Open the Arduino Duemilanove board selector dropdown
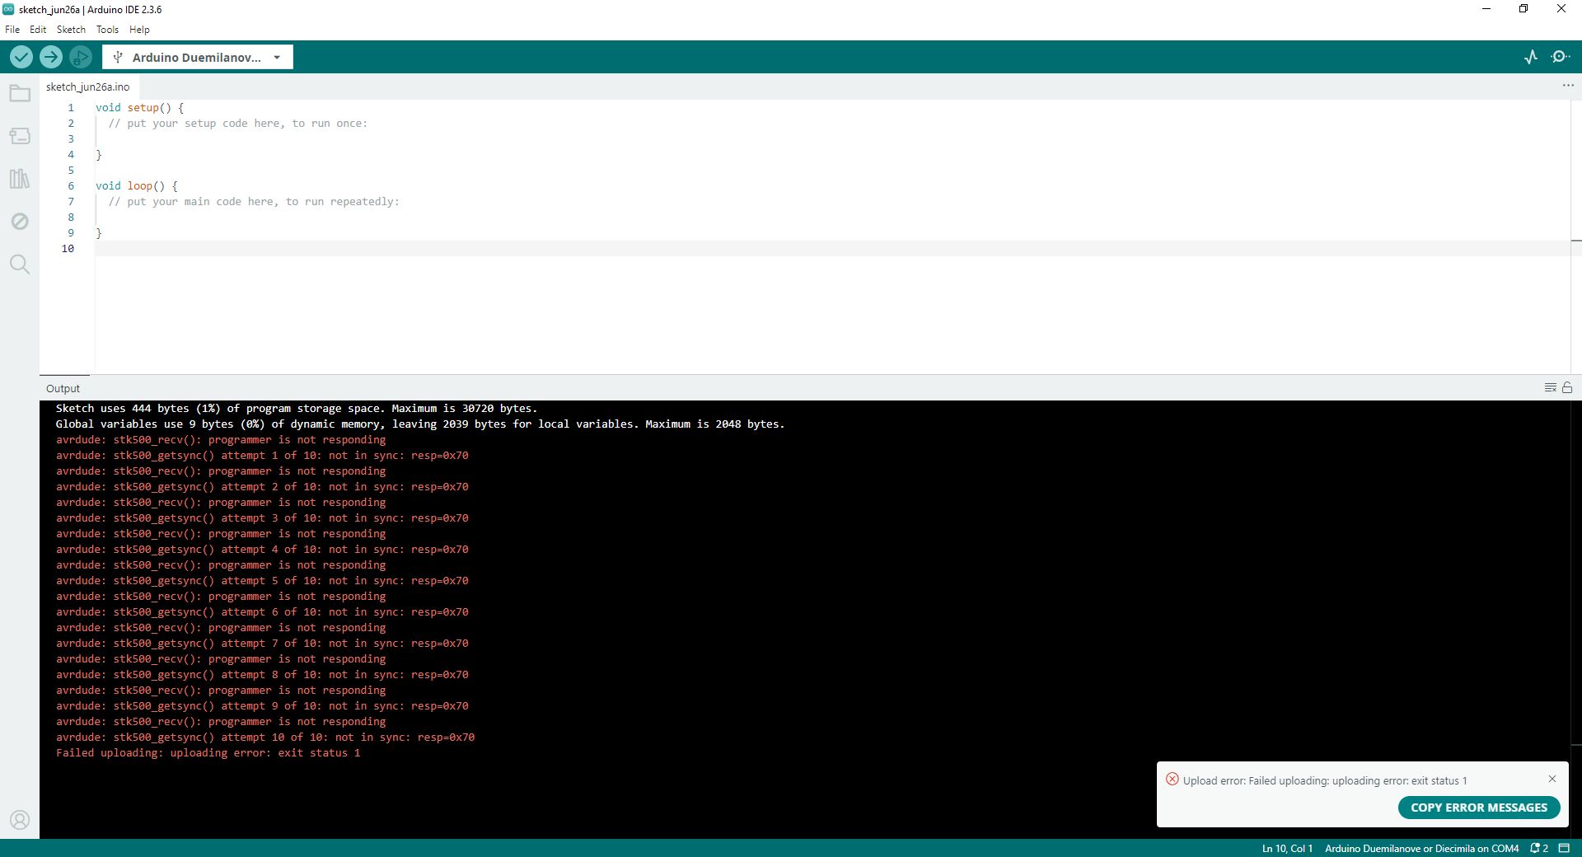This screenshot has height=857, width=1582. click(198, 57)
